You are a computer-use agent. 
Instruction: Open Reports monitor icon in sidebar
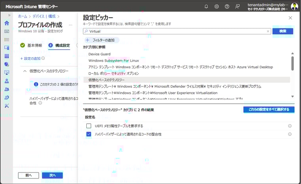coord(7,73)
